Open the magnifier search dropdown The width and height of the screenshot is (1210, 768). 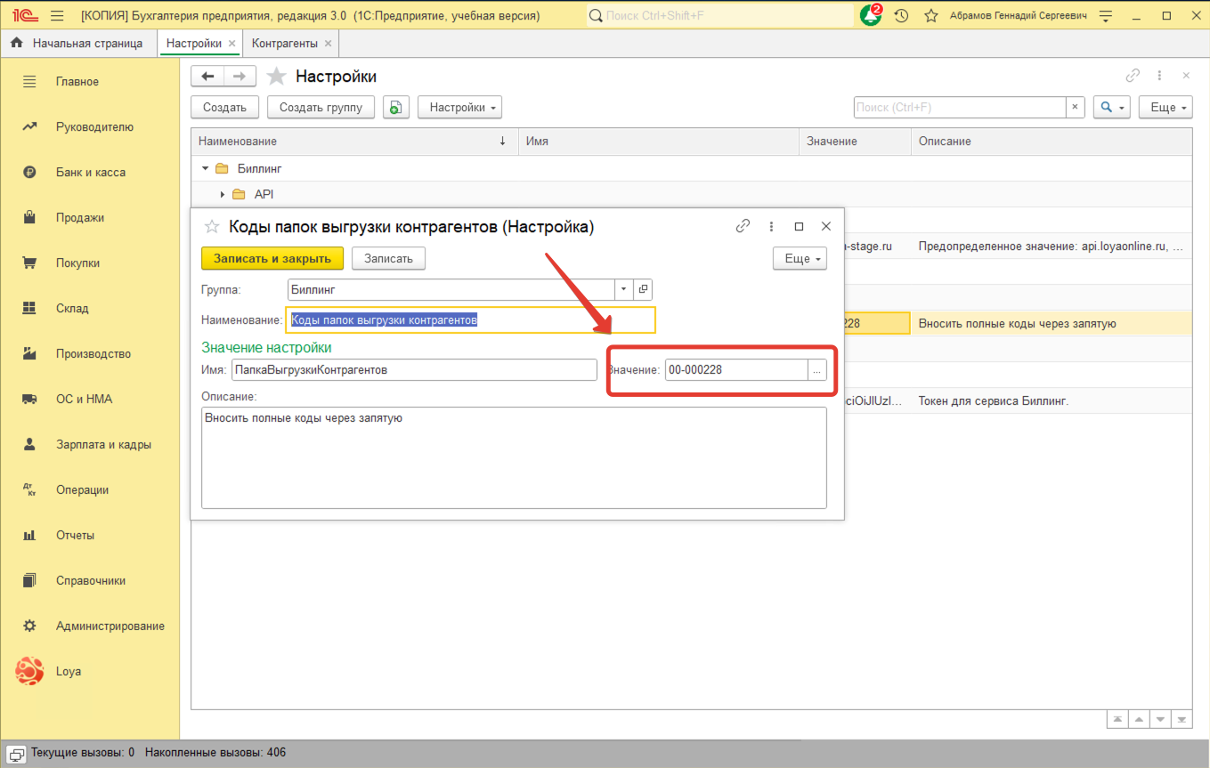pyautogui.click(x=1111, y=108)
